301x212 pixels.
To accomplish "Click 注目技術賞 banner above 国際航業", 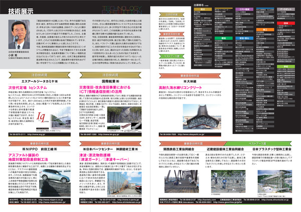I will click(110, 75).
